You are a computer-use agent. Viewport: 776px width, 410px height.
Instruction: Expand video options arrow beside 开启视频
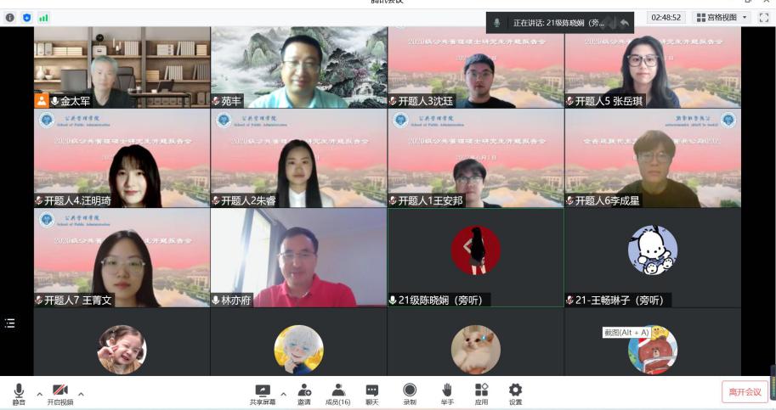point(82,394)
